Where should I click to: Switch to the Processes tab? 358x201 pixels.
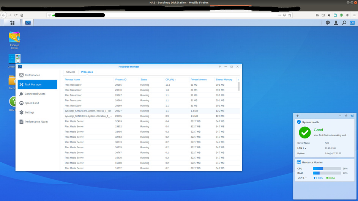[x=87, y=72]
